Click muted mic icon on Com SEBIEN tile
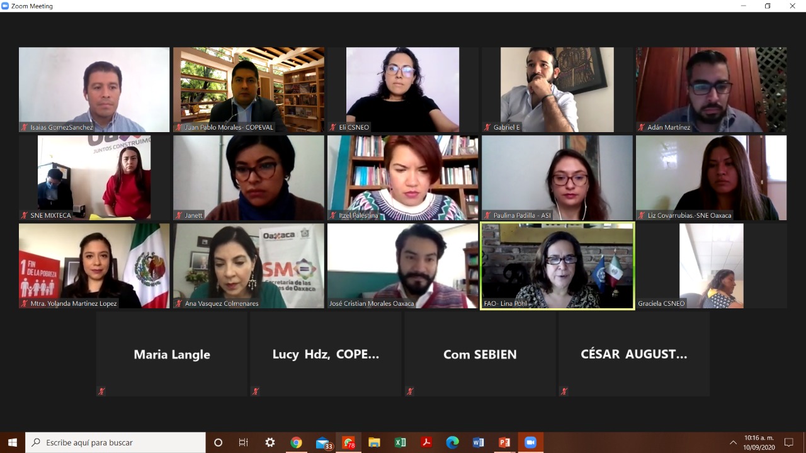Viewport: 806px width, 453px height. click(410, 391)
